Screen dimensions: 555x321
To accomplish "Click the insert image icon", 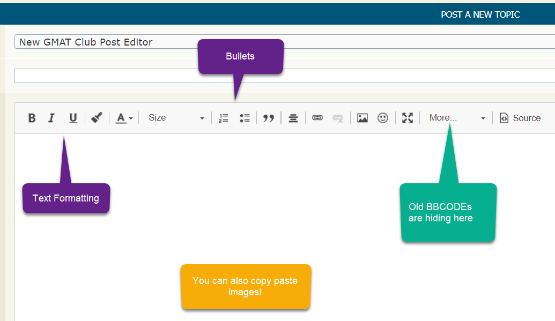I will pyautogui.click(x=362, y=118).
